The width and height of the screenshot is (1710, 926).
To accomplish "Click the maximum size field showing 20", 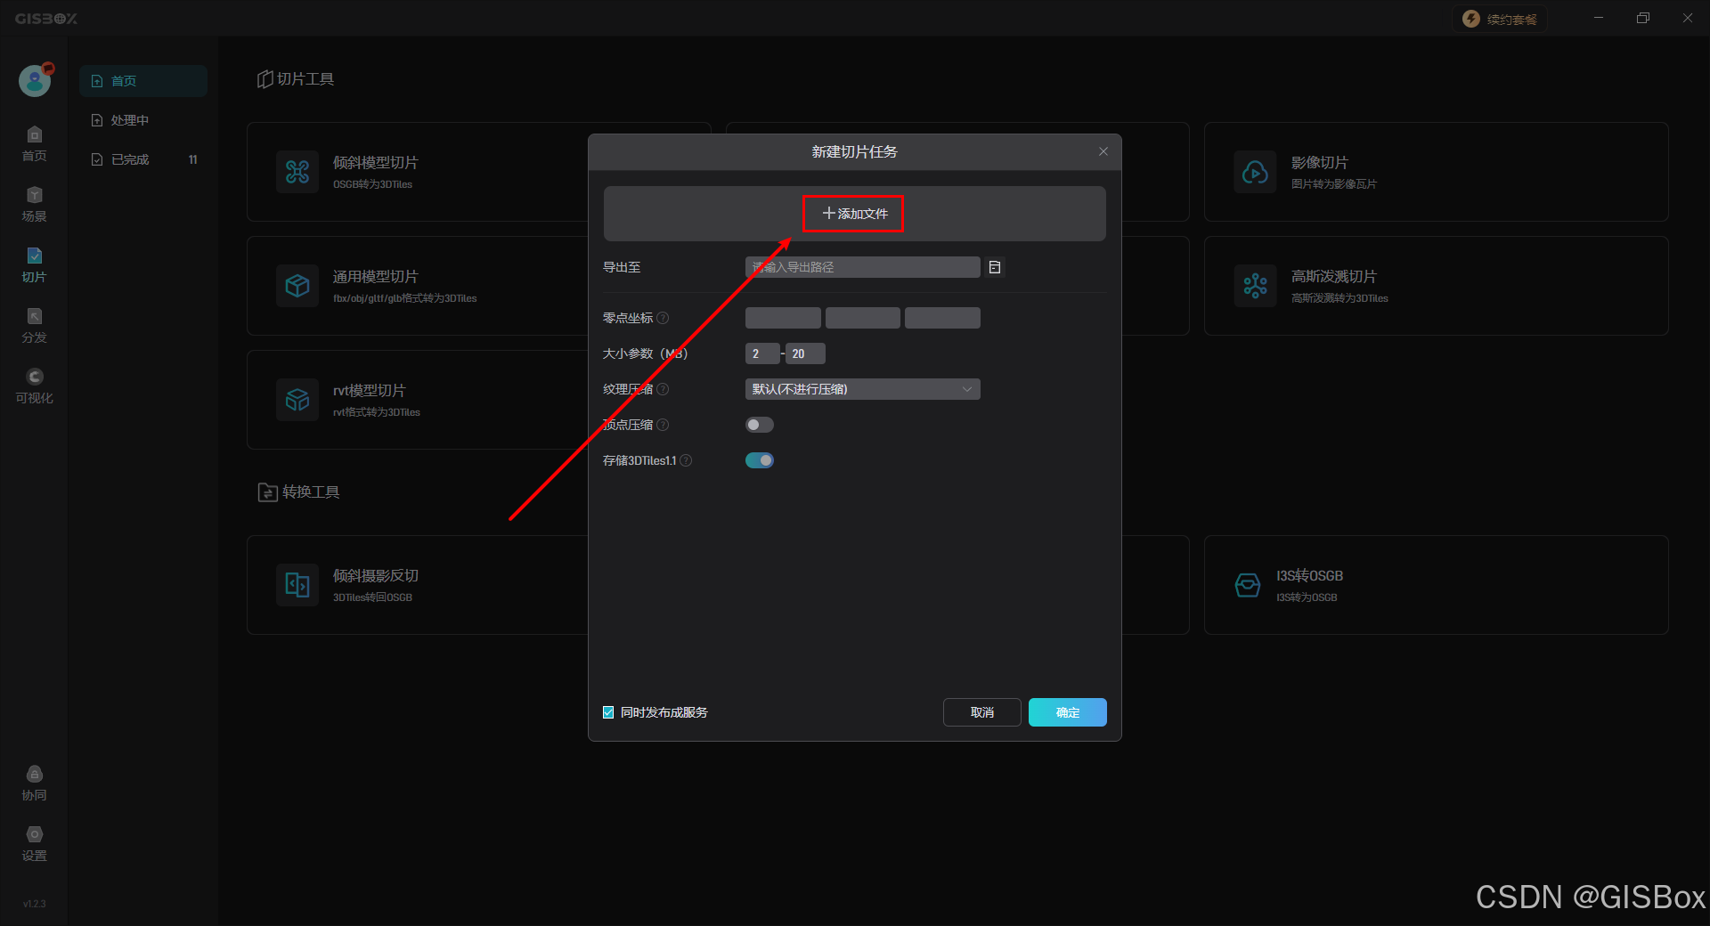I will pos(805,353).
